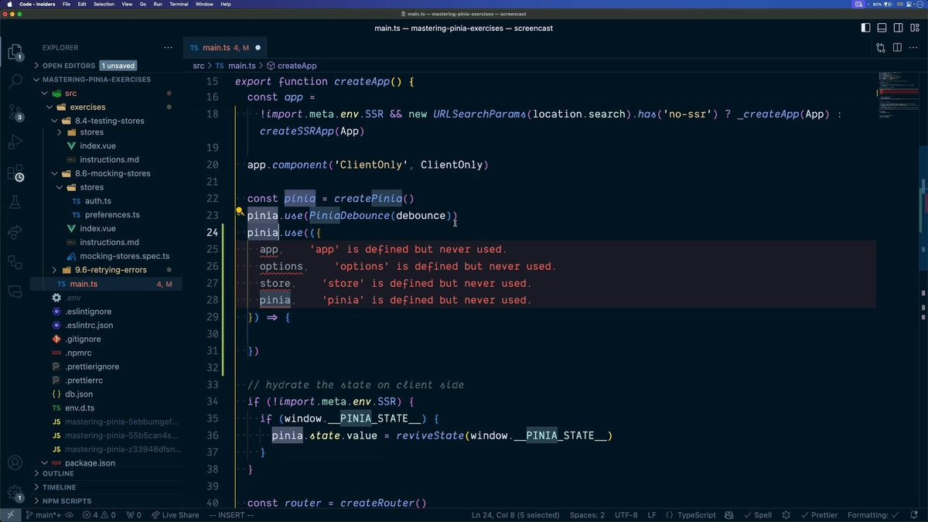Toggle the secondary side bar visibility
Viewport: 928px width, 522px height.
(x=898, y=28)
